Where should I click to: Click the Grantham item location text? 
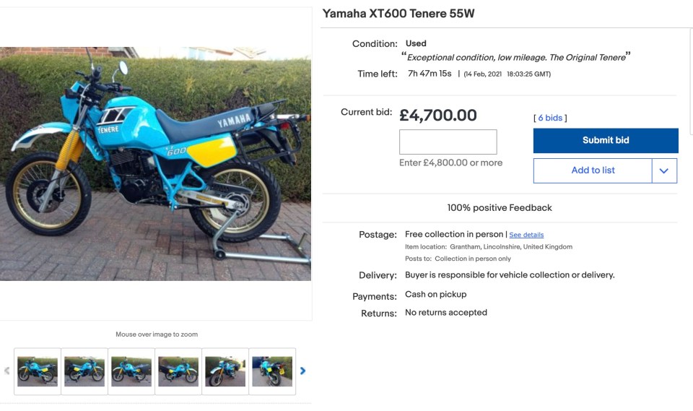pos(511,247)
